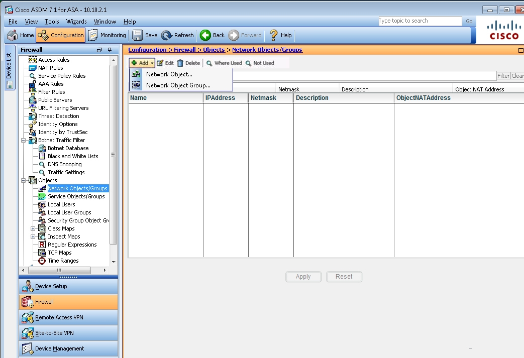Open the Window menu
The height and width of the screenshot is (358, 524).
click(104, 22)
